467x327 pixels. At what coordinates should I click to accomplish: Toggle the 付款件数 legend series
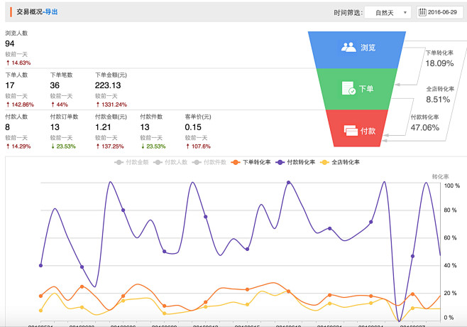point(209,162)
